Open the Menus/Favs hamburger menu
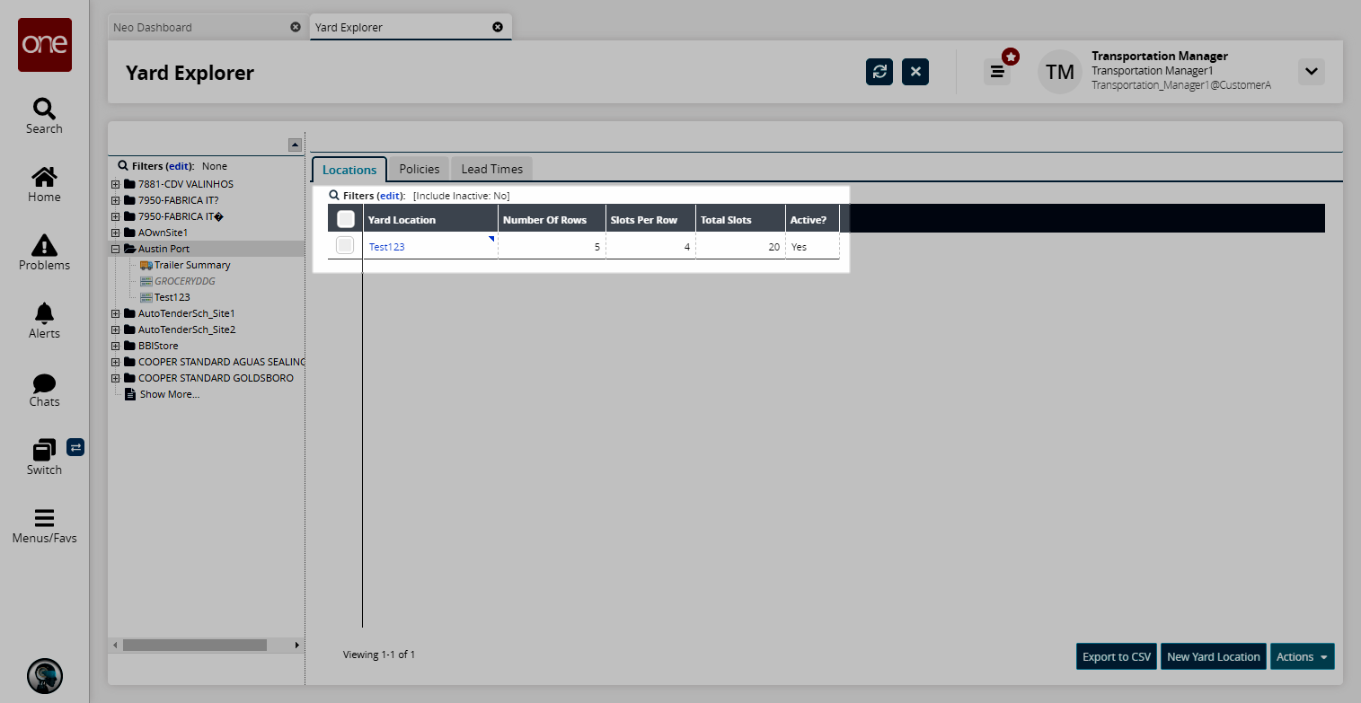The width and height of the screenshot is (1361, 703). click(44, 526)
